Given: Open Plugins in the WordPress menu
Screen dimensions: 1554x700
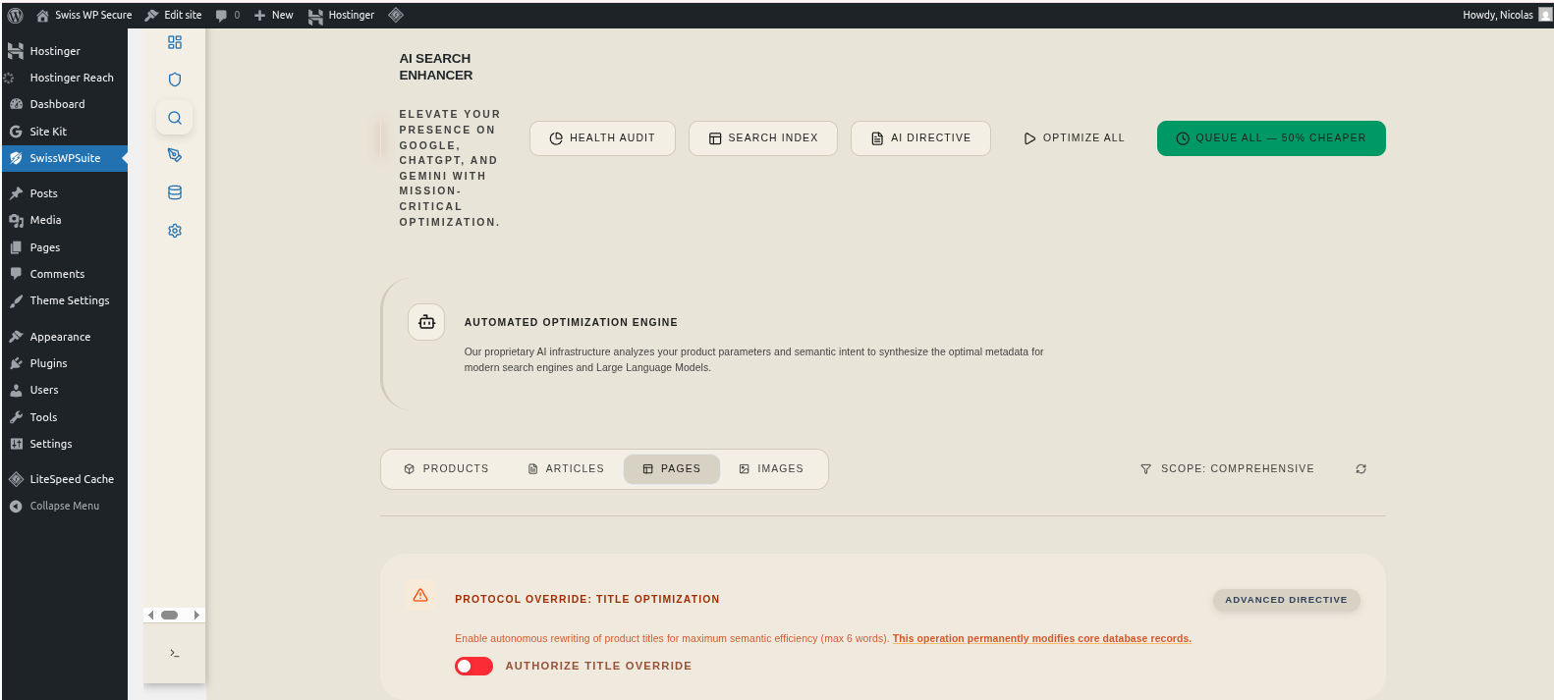Looking at the screenshot, I should pos(48,363).
